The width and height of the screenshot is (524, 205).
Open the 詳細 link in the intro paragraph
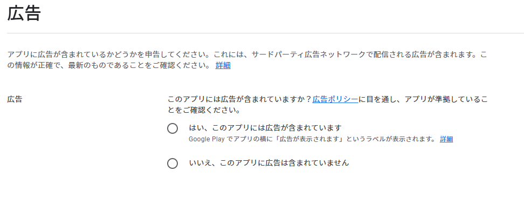click(223, 65)
